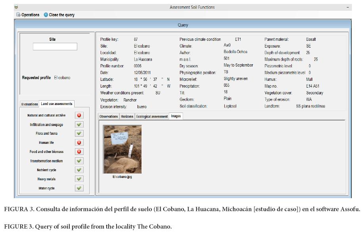This screenshot has width=363, height=233.
Task: Click green check icon for Flora and fauna
Action: pyautogui.click(x=79, y=134)
